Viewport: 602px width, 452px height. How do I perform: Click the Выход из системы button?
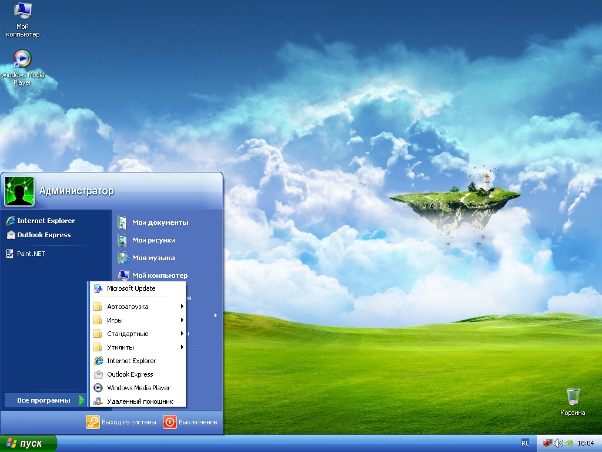pyautogui.click(x=121, y=422)
